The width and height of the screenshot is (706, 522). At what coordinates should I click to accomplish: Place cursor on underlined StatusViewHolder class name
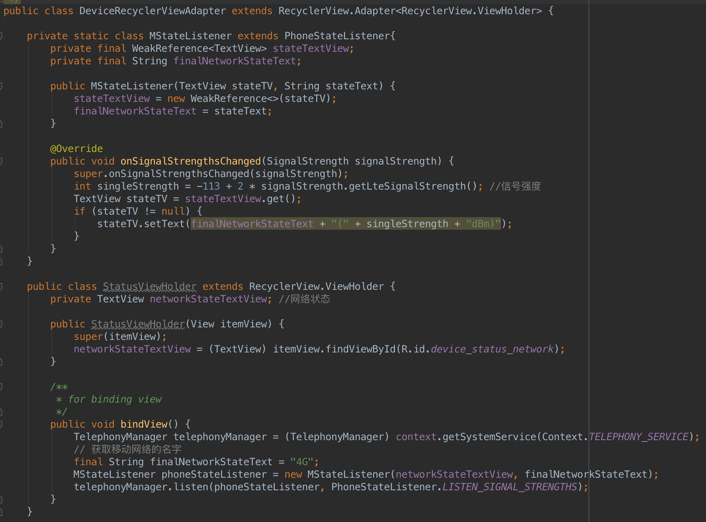click(149, 286)
